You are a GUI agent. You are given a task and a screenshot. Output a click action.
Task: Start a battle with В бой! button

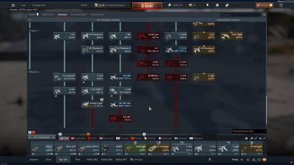(x=147, y=6)
